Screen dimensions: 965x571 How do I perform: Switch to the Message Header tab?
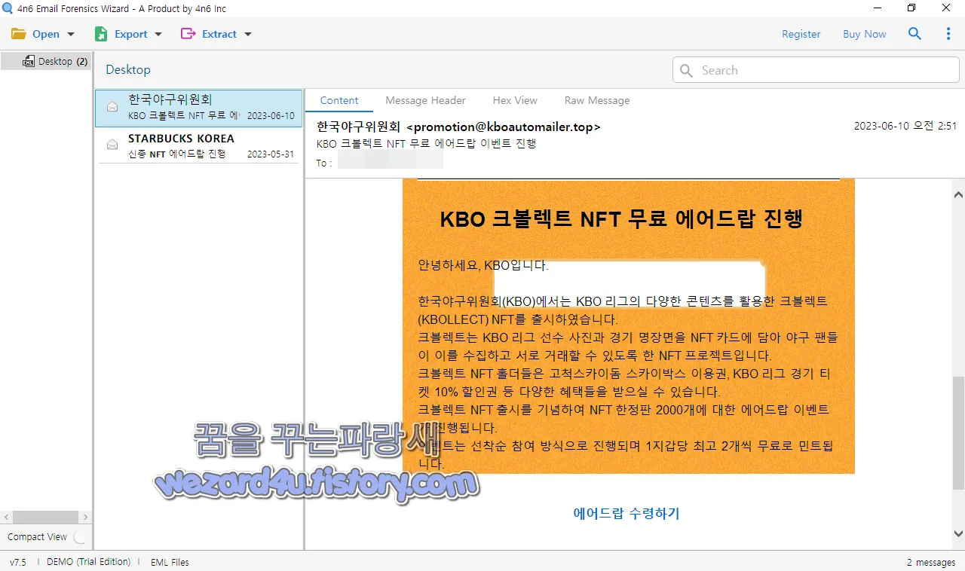[425, 100]
